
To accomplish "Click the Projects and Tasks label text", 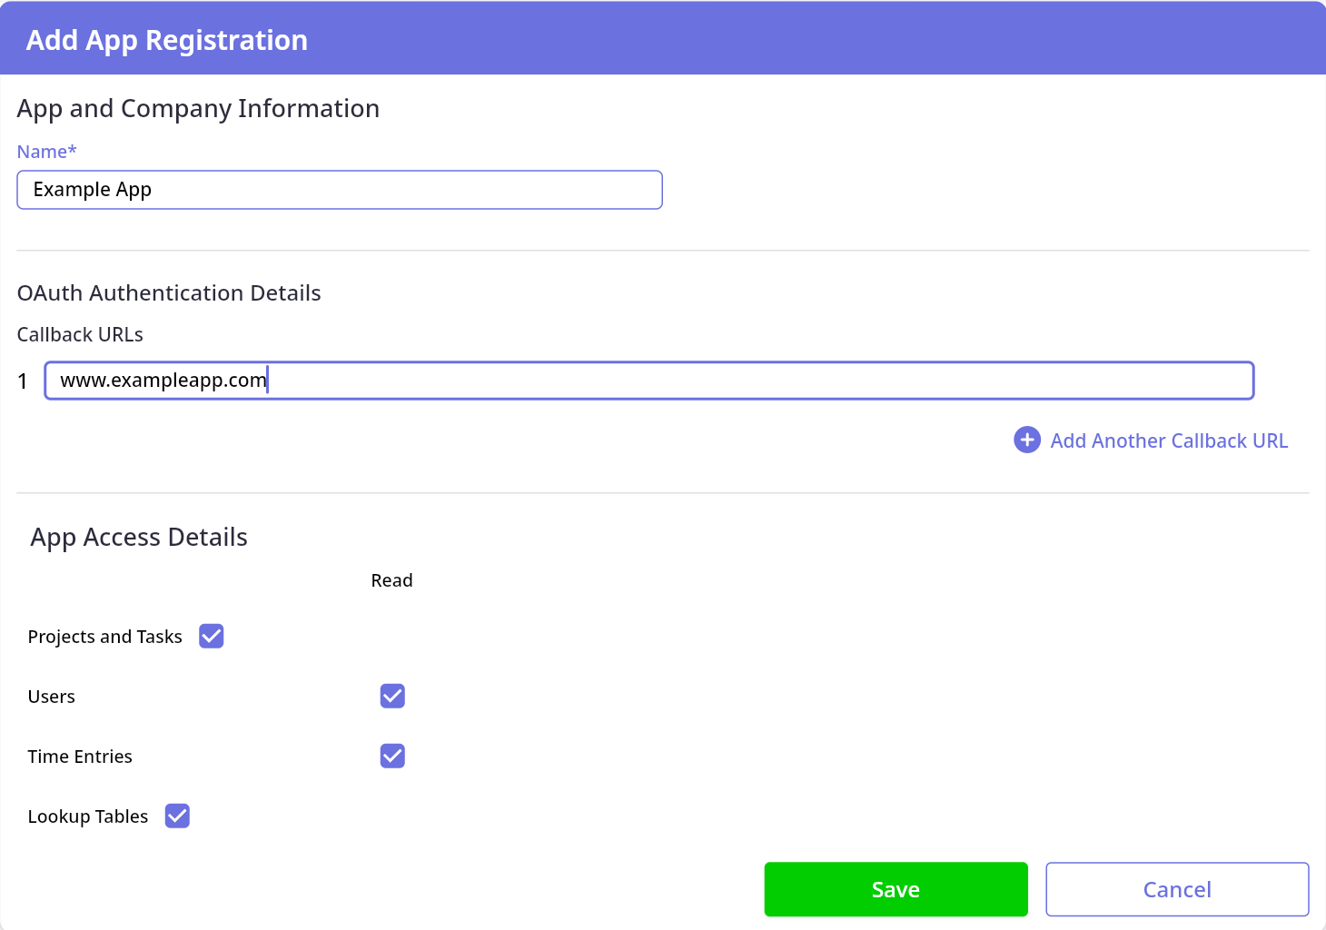I will 104,638.
